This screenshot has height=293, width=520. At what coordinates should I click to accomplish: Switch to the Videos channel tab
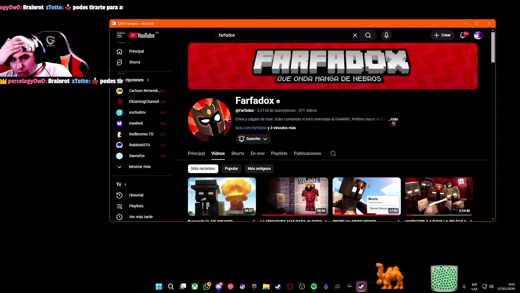(218, 153)
